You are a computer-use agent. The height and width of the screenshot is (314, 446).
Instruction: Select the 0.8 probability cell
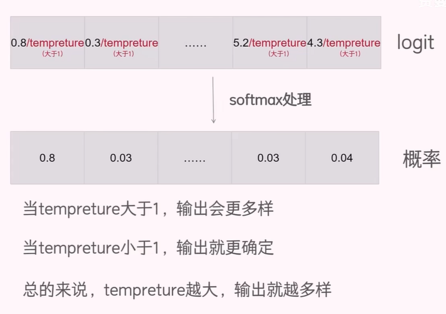(47, 158)
